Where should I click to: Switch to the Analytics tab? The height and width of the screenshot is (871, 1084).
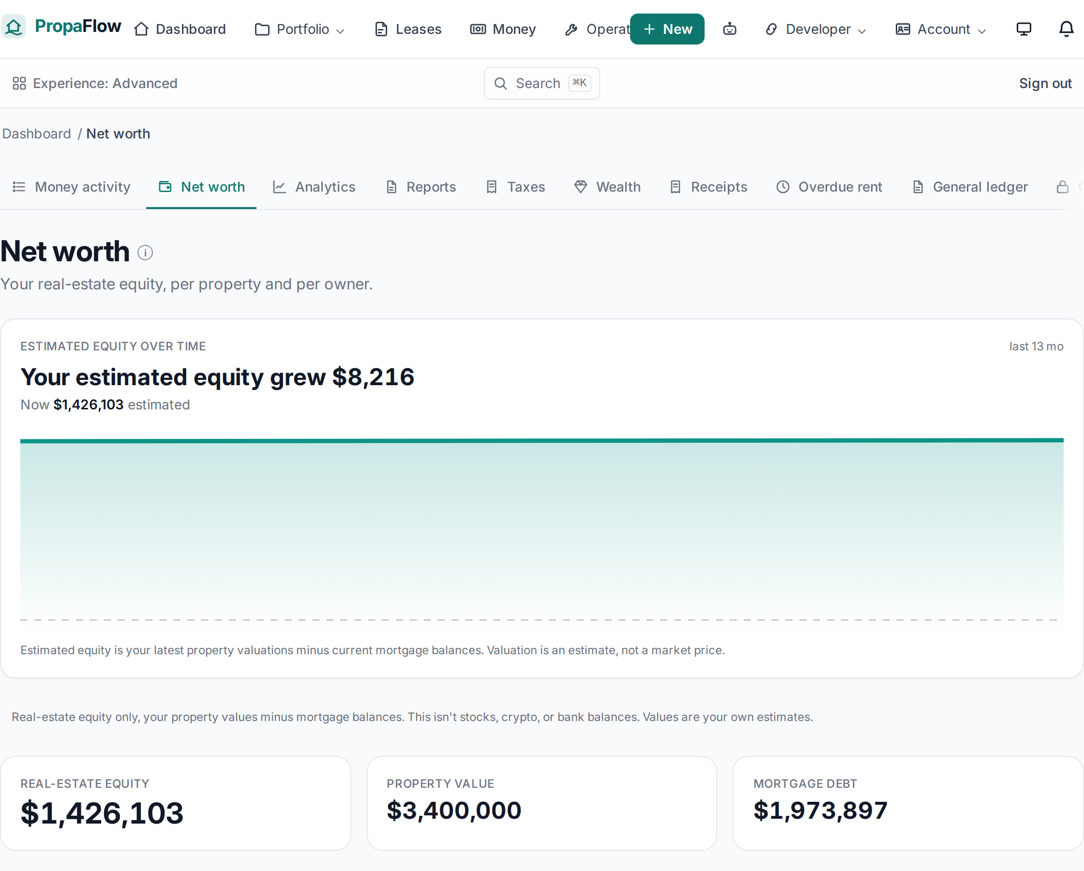(314, 187)
